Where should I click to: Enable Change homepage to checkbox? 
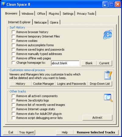pos(13,63)
